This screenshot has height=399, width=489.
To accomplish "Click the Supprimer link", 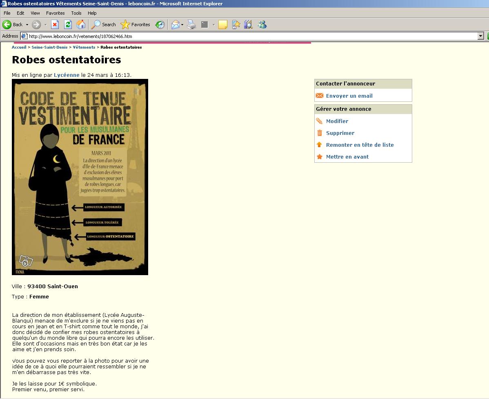I will pyautogui.click(x=340, y=133).
